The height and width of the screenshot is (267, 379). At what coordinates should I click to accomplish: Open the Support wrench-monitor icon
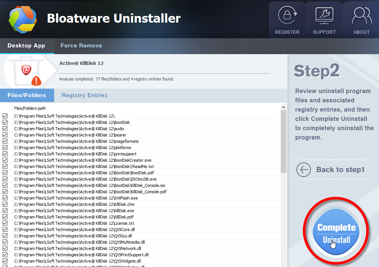324,16
